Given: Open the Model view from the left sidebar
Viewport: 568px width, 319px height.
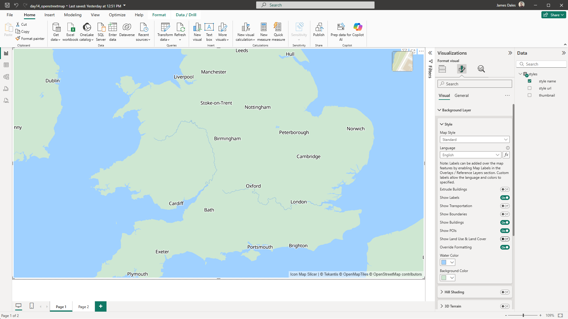Looking at the screenshot, I should point(6,77).
